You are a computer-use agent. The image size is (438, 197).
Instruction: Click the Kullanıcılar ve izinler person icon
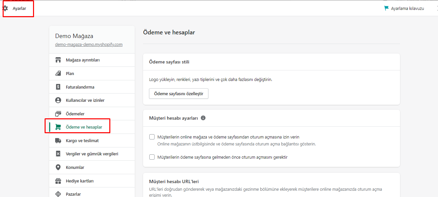[58, 100]
